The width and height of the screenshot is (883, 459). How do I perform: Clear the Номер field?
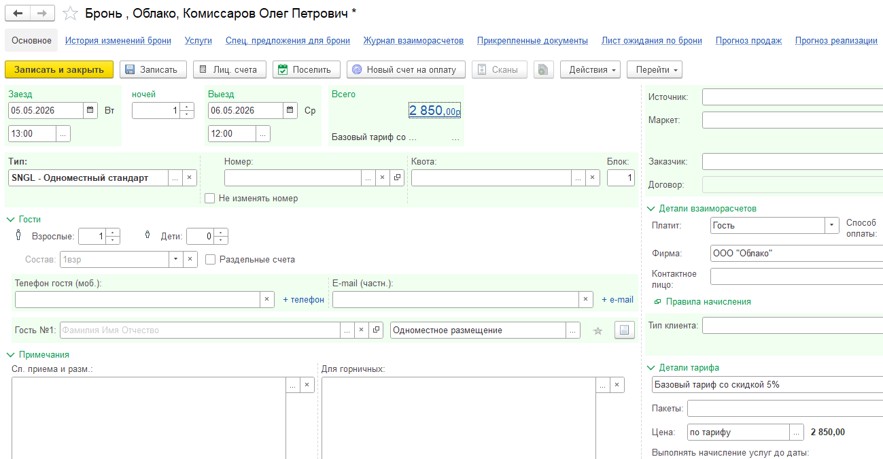[x=383, y=178]
